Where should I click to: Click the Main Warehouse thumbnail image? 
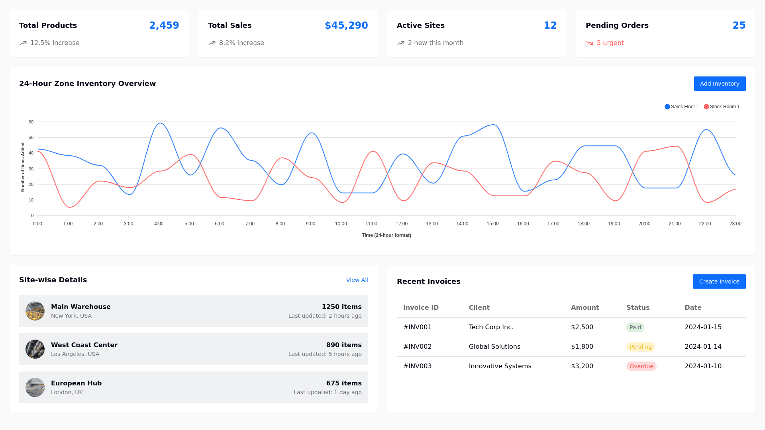[x=35, y=311]
